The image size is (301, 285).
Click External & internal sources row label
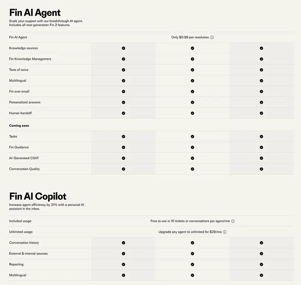(x=28, y=253)
